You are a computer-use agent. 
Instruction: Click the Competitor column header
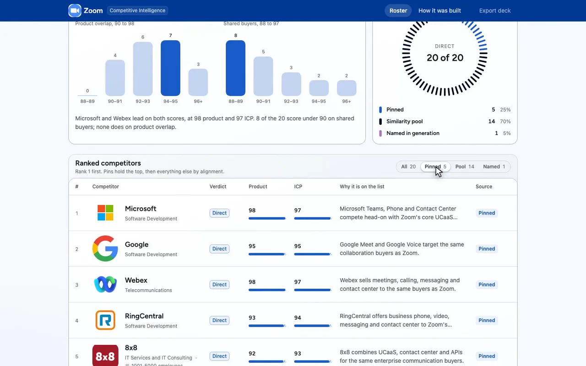tap(106, 187)
